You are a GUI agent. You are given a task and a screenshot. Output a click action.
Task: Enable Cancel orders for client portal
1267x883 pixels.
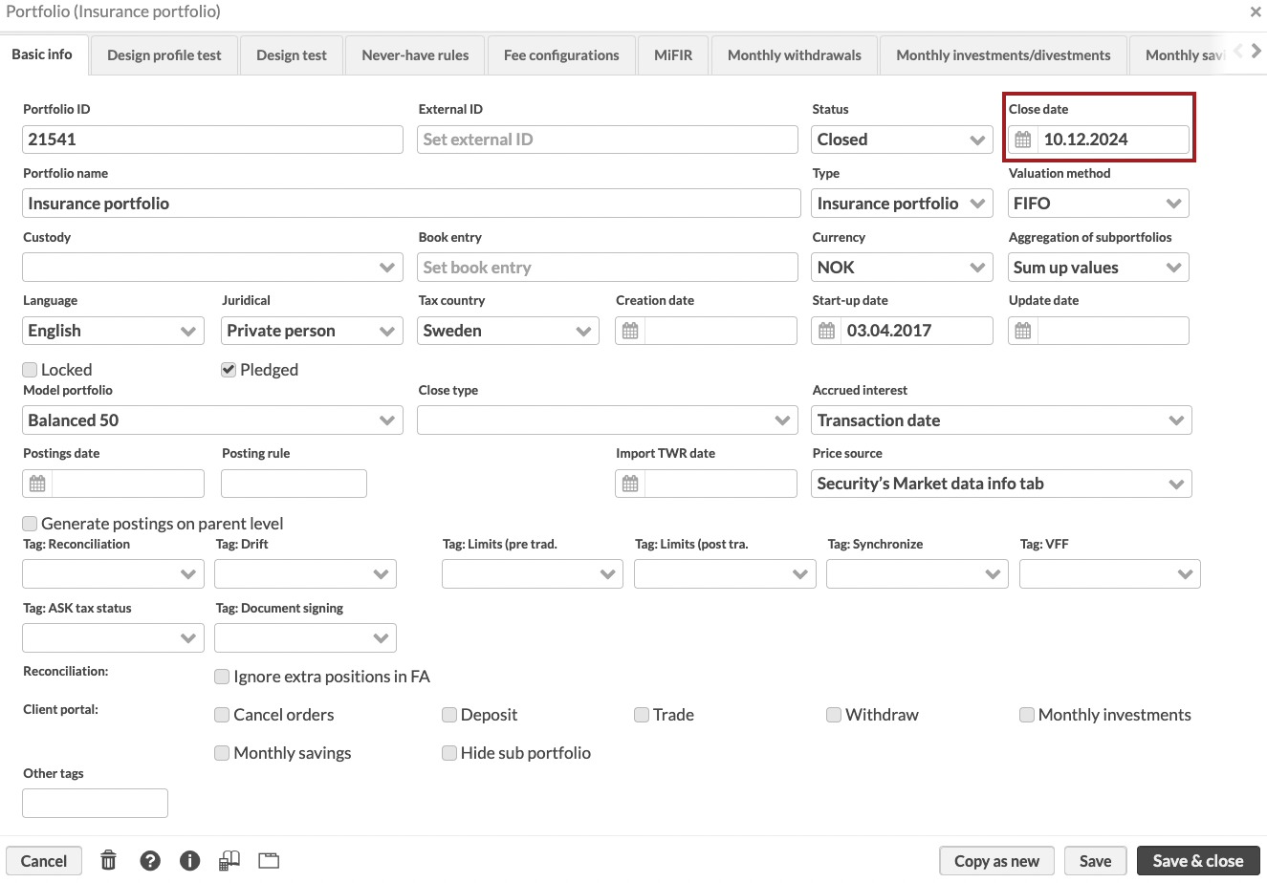point(222,715)
